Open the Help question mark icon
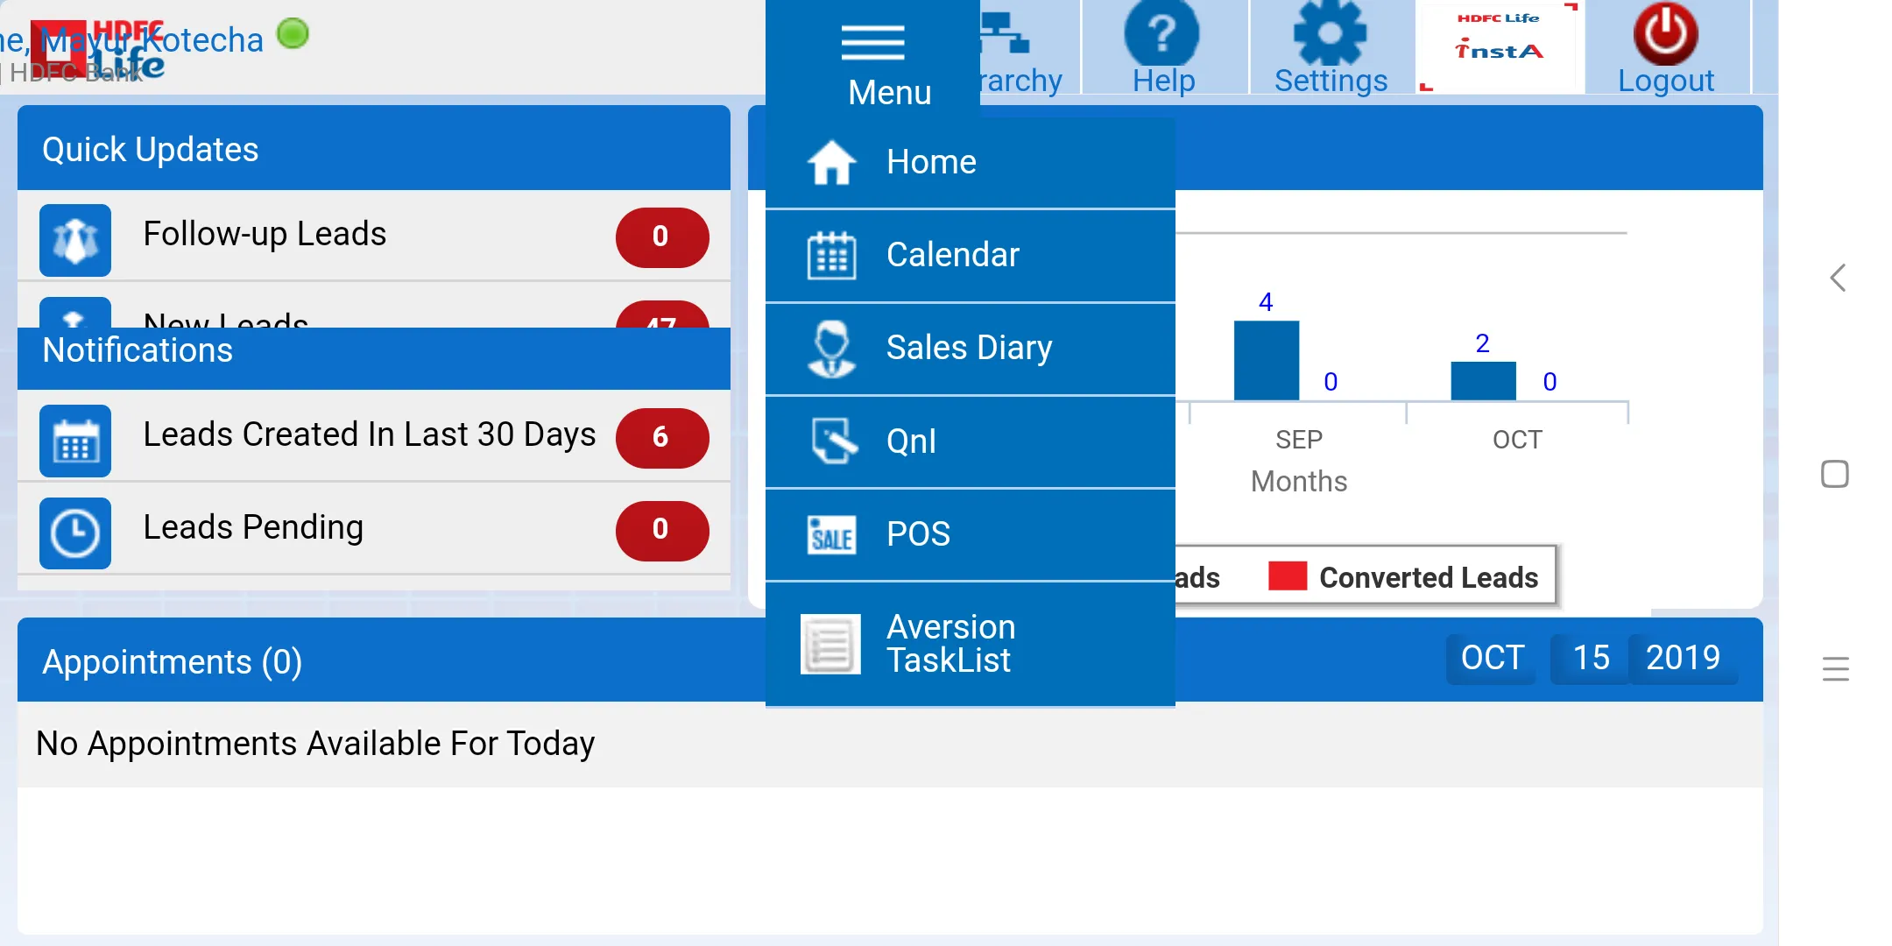1892x946 pixels. point(1162,35)
